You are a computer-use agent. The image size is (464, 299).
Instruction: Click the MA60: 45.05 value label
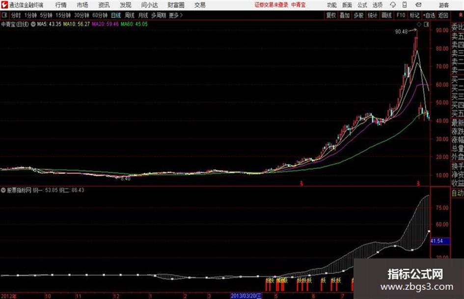134,24
